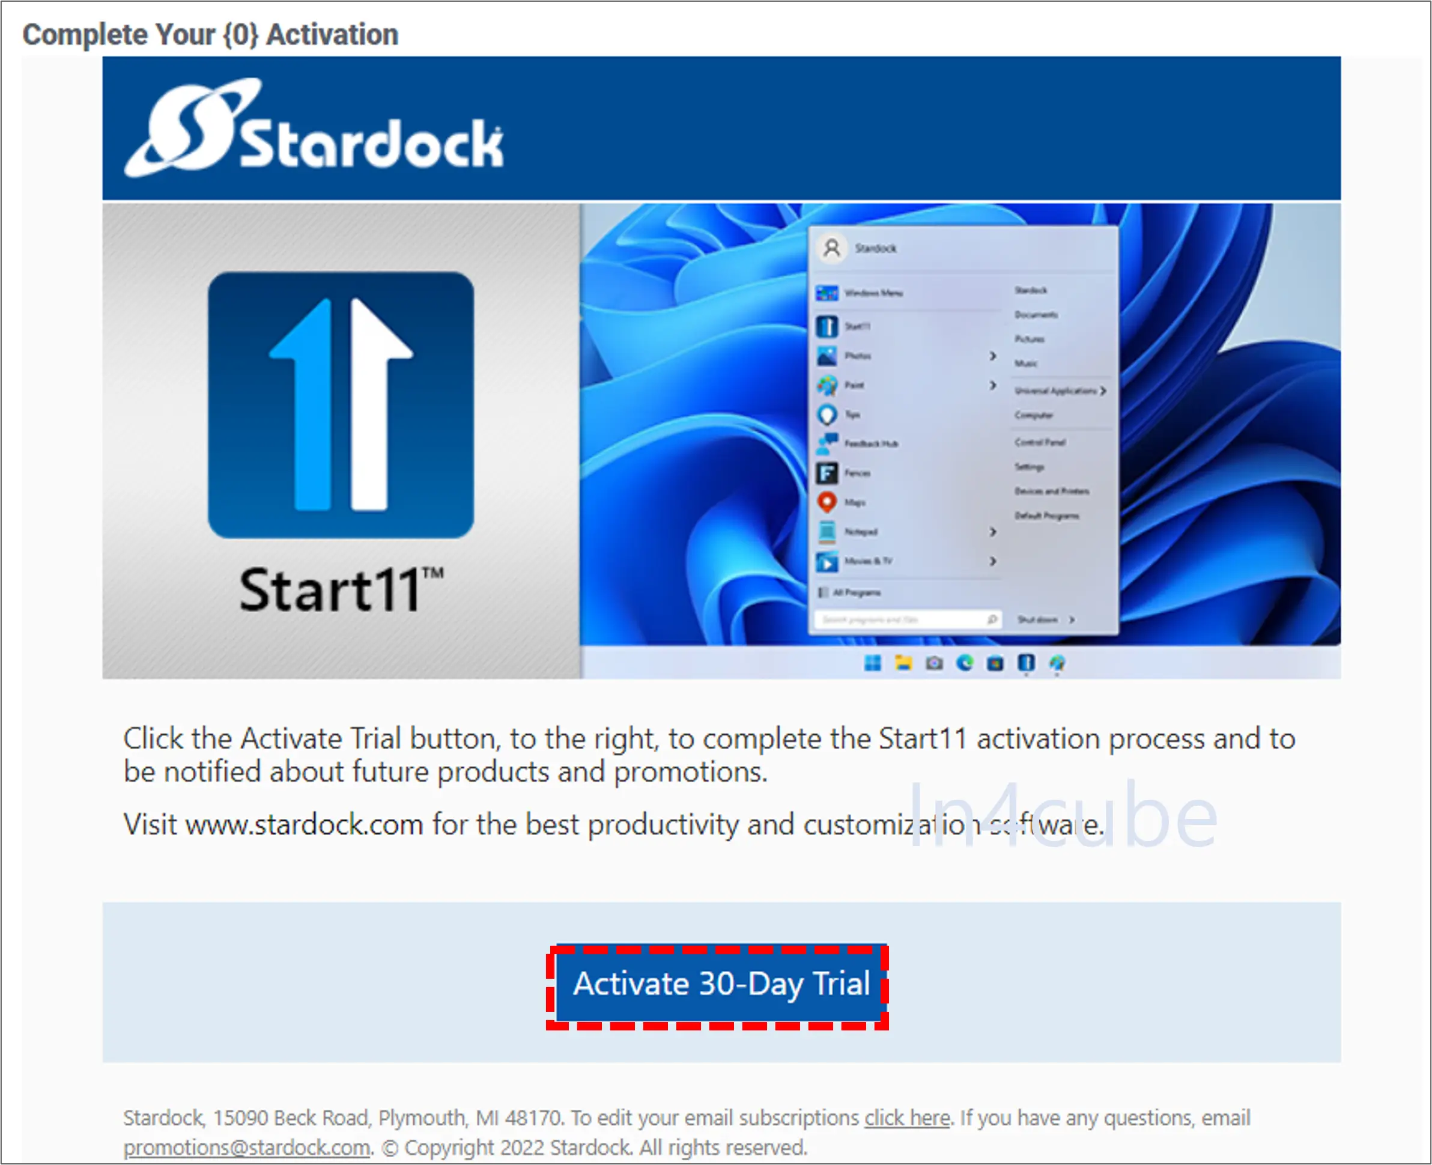
Task: Click the Movies & TV icon in preview
Action: coord(827,561)
